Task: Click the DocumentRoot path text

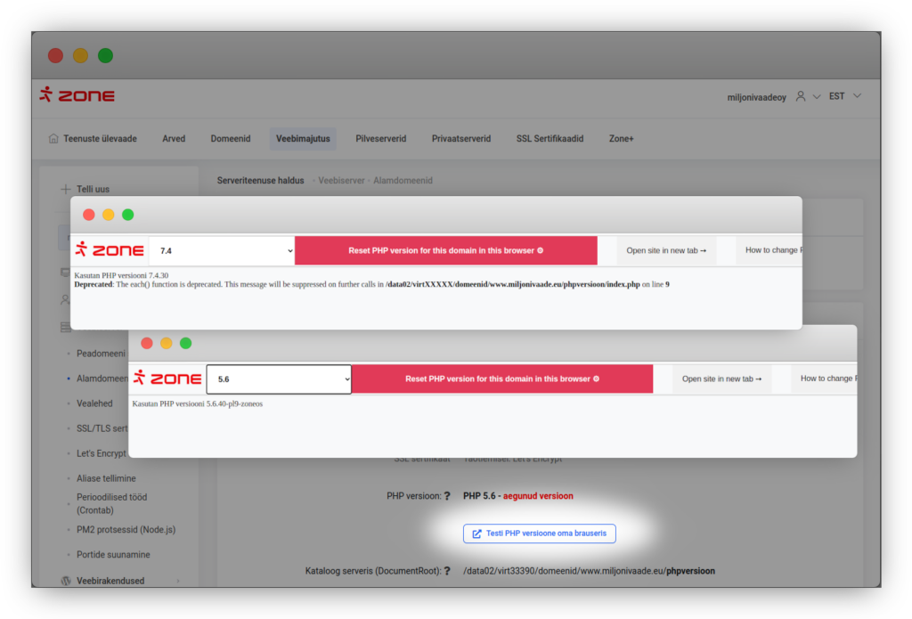Action: point(589,571)
